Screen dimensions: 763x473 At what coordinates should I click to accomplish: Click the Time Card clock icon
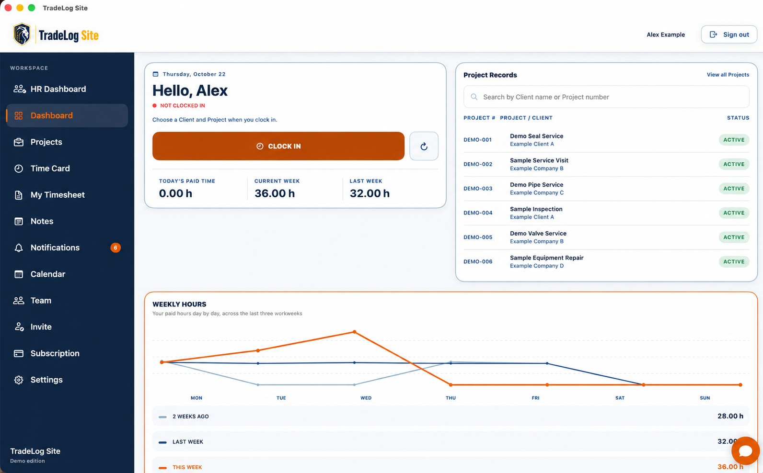tap(19, 169)
